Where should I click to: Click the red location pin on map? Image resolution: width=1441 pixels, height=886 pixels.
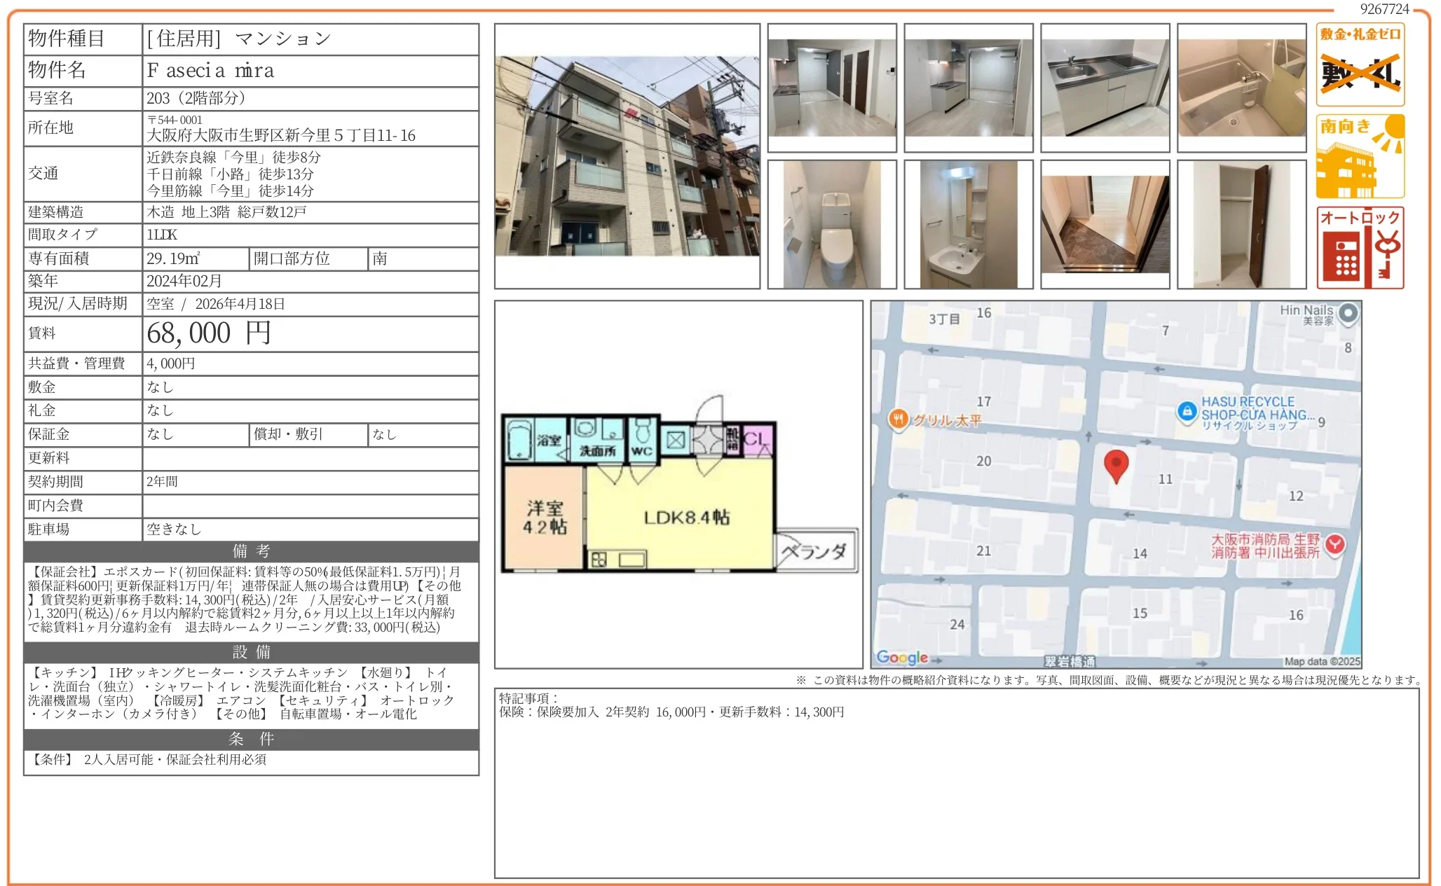tap(1116, 465)
